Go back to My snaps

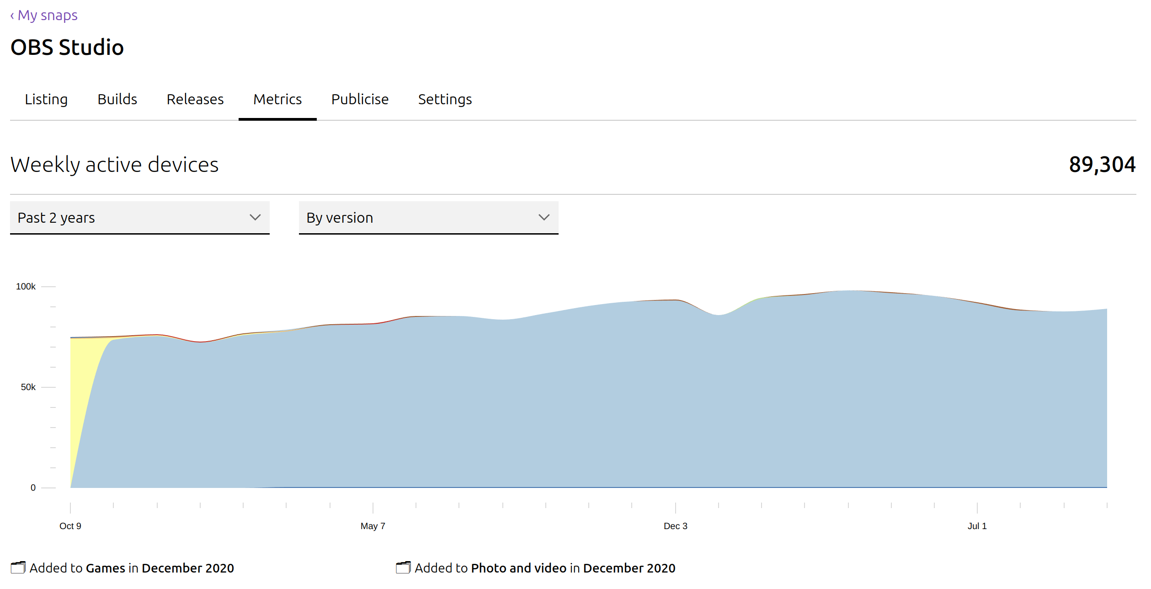point(44,15)
